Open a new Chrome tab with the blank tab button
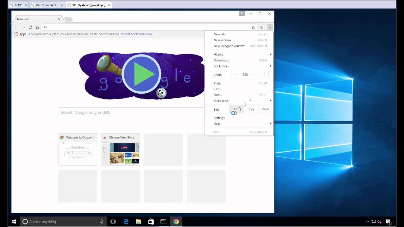Screen dimensions: 404x227 click(68, 20)
